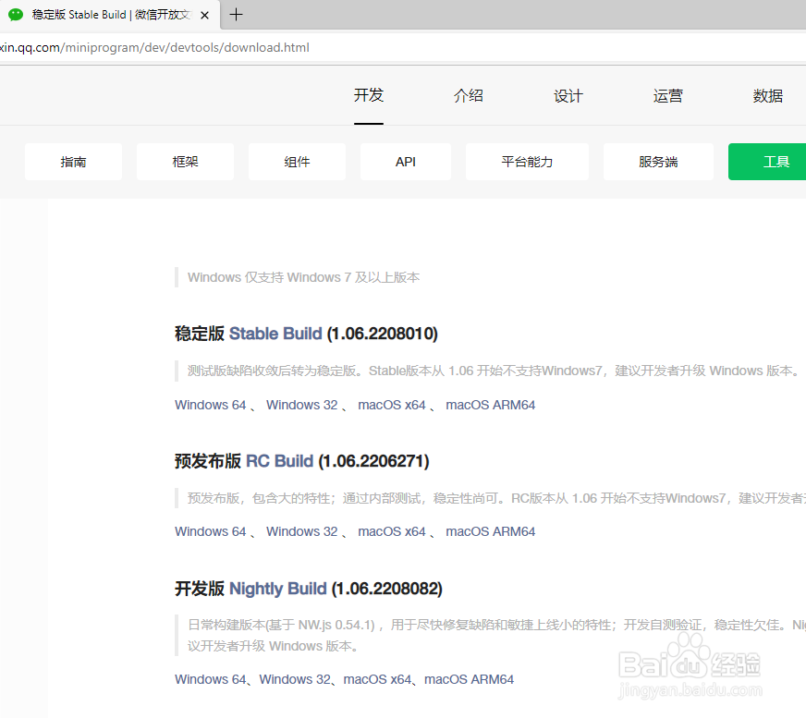The image size is (806, 718).
Task: Download RC Build for macOS x64
Action: point(392,531)
